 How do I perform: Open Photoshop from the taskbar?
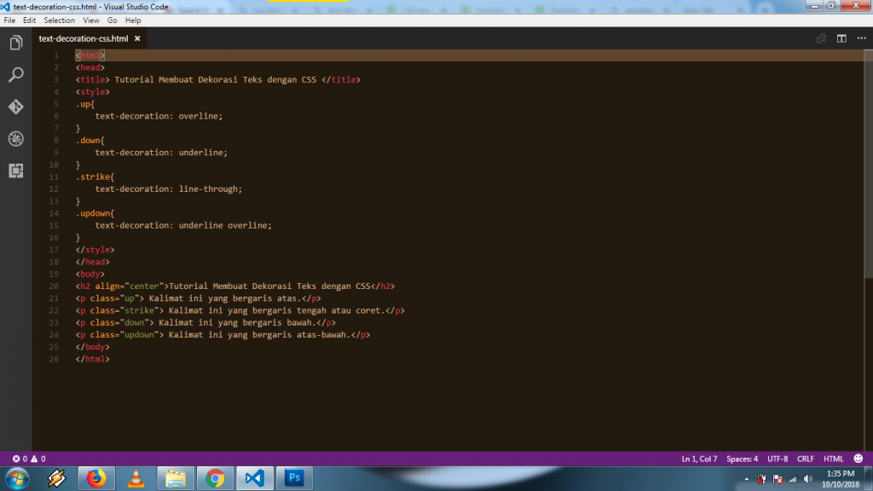[294, 478]
